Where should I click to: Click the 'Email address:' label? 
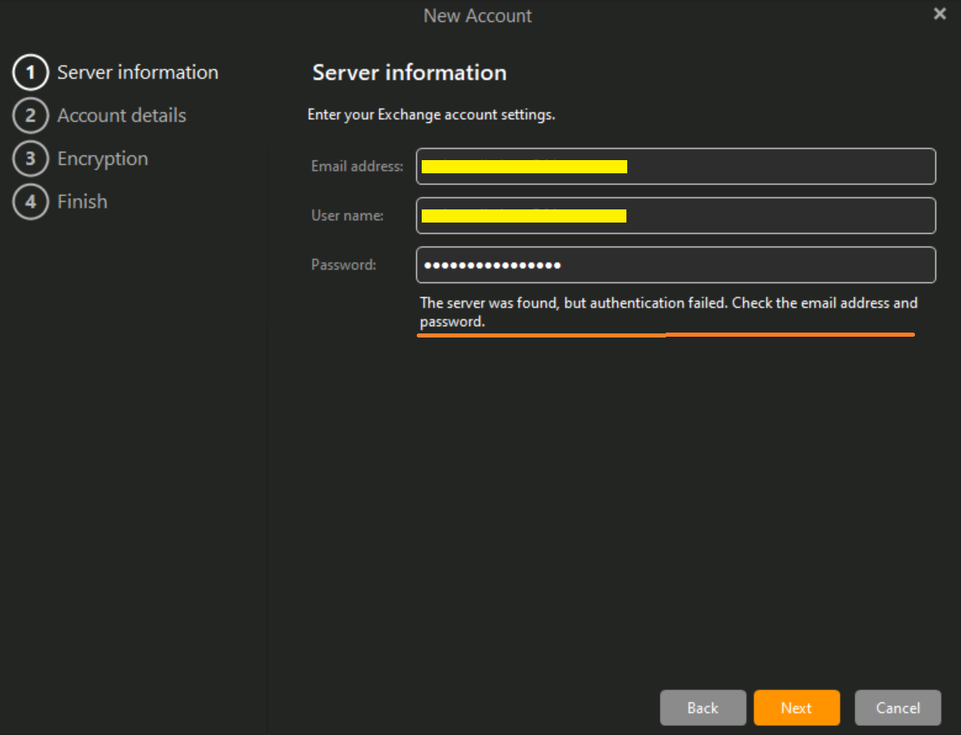point(357,167)
